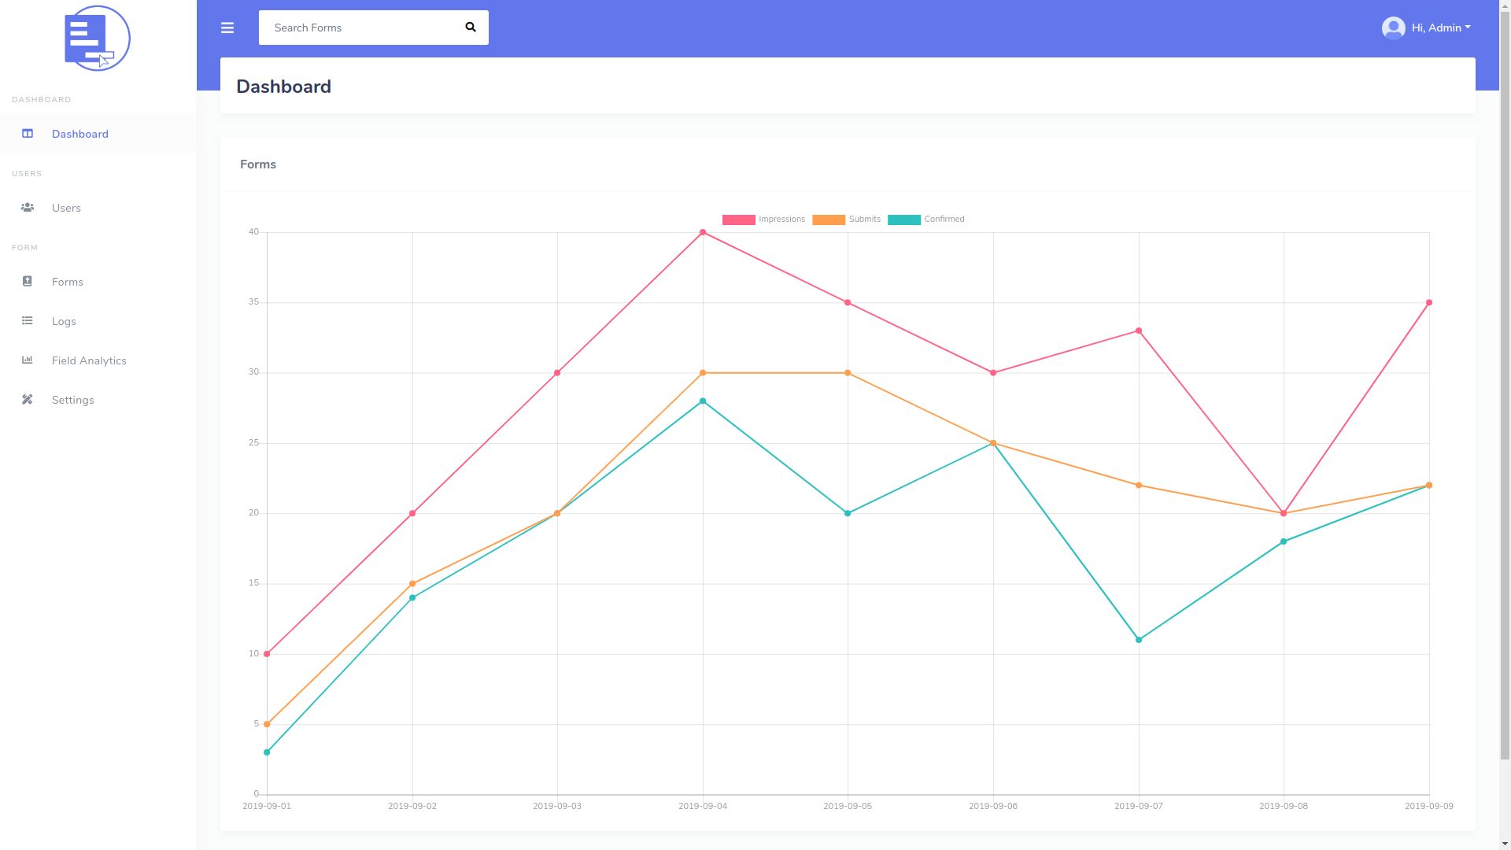
Task: Click the Forms sidebar icon
Action: tap(28, 282)
